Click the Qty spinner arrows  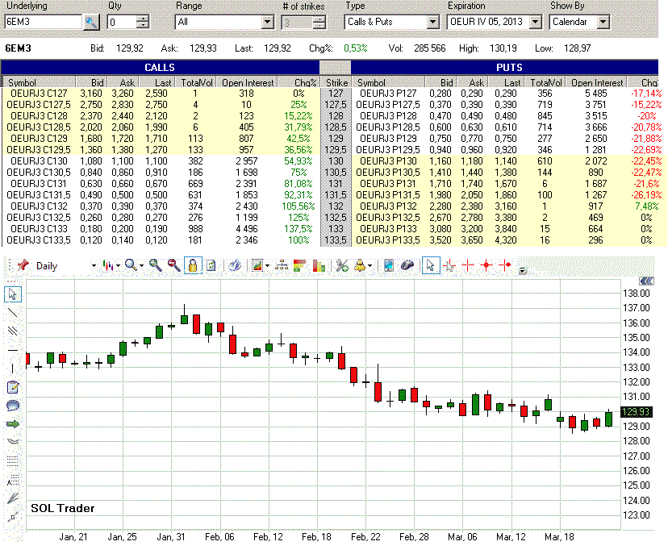[143, 22]
